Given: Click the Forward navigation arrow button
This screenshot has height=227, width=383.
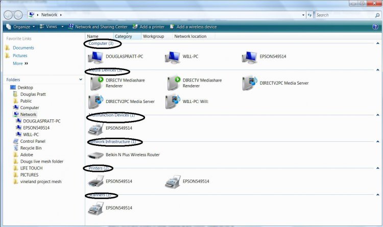Looking at the screenshot, I should coord(18,15).
